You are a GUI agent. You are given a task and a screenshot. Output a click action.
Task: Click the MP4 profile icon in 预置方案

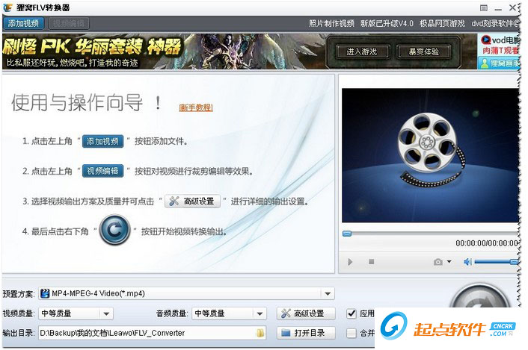pos(45,293)
